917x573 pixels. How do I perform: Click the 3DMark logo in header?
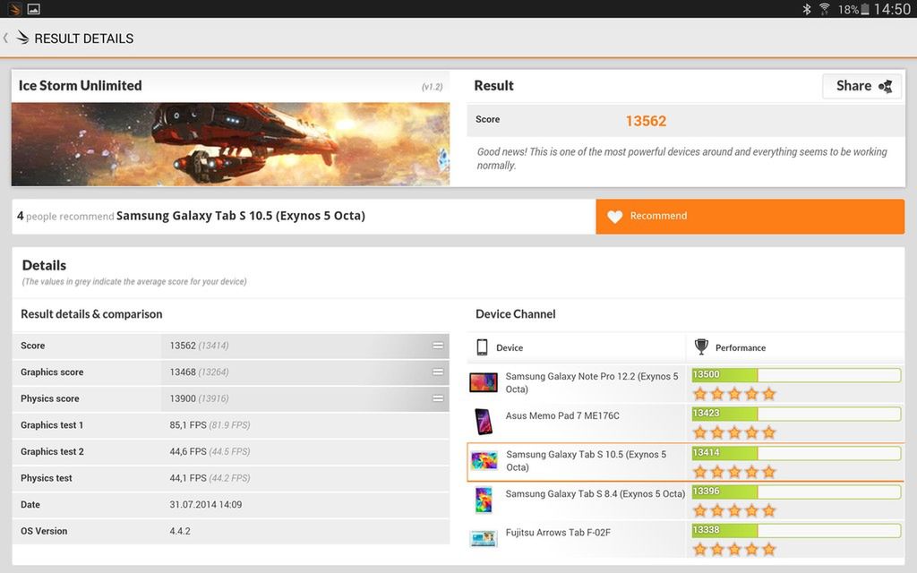coord(22,38)
